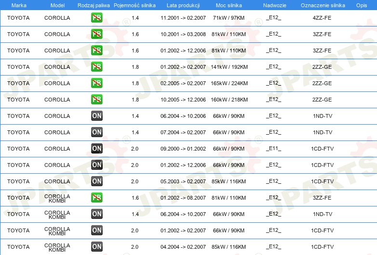This screenshot has width=377, height=255.
Task: Click the diesel ON icon in the 06.2004 -> 10.2006 row
Action: pyautogui.click(x=96, y=116)
